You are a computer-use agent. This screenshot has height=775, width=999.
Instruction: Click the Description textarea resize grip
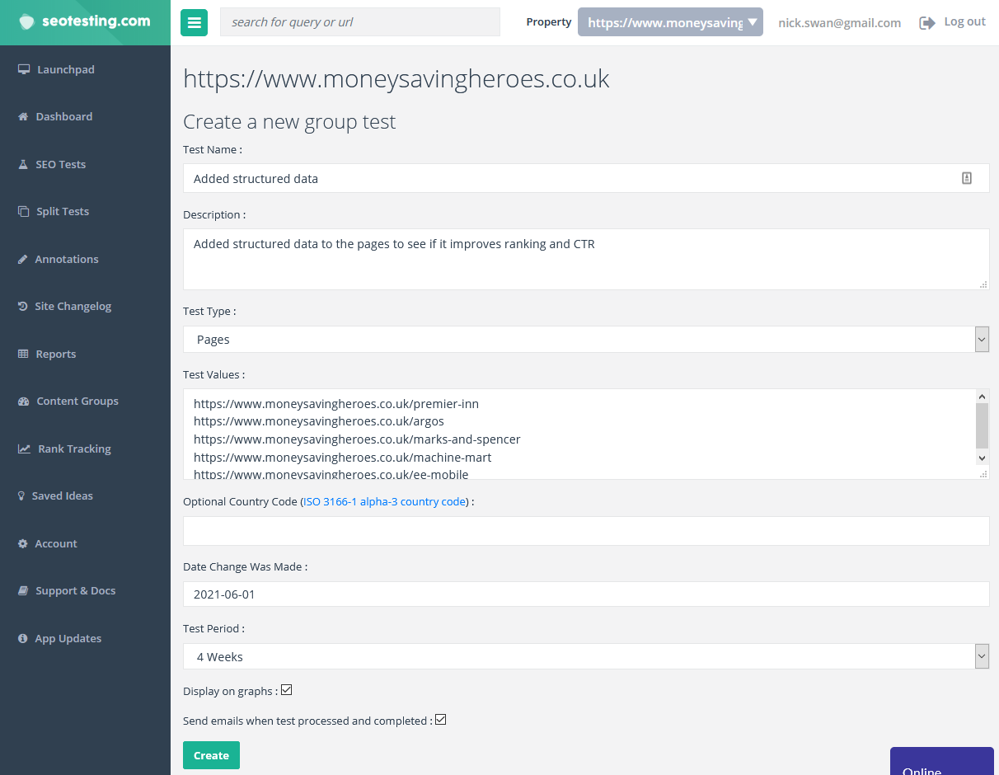[983, 284]
